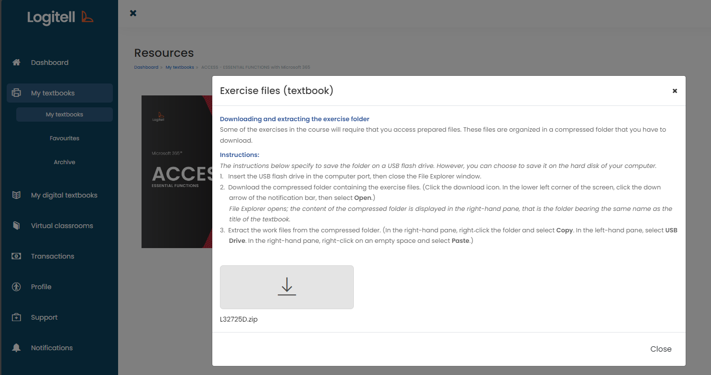711x375 pixels.
Task: Open Notifications with the bell icon
Action: click(x=16, y=347)
